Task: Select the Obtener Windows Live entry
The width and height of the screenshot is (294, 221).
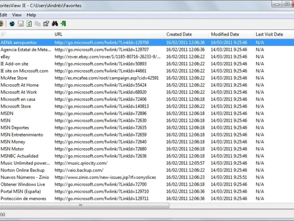Action: click(23, 185)
